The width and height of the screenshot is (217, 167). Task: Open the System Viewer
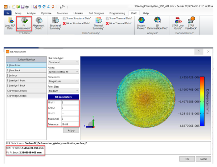(142, 24)
